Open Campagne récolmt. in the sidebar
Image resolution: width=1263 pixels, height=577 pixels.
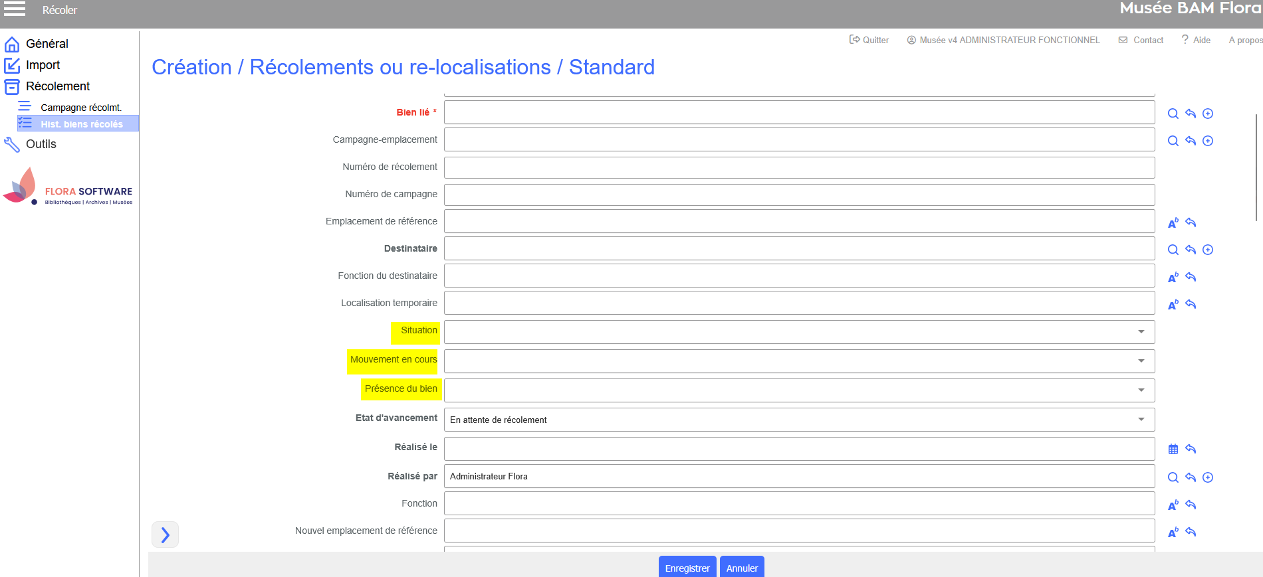click(80, 108)
